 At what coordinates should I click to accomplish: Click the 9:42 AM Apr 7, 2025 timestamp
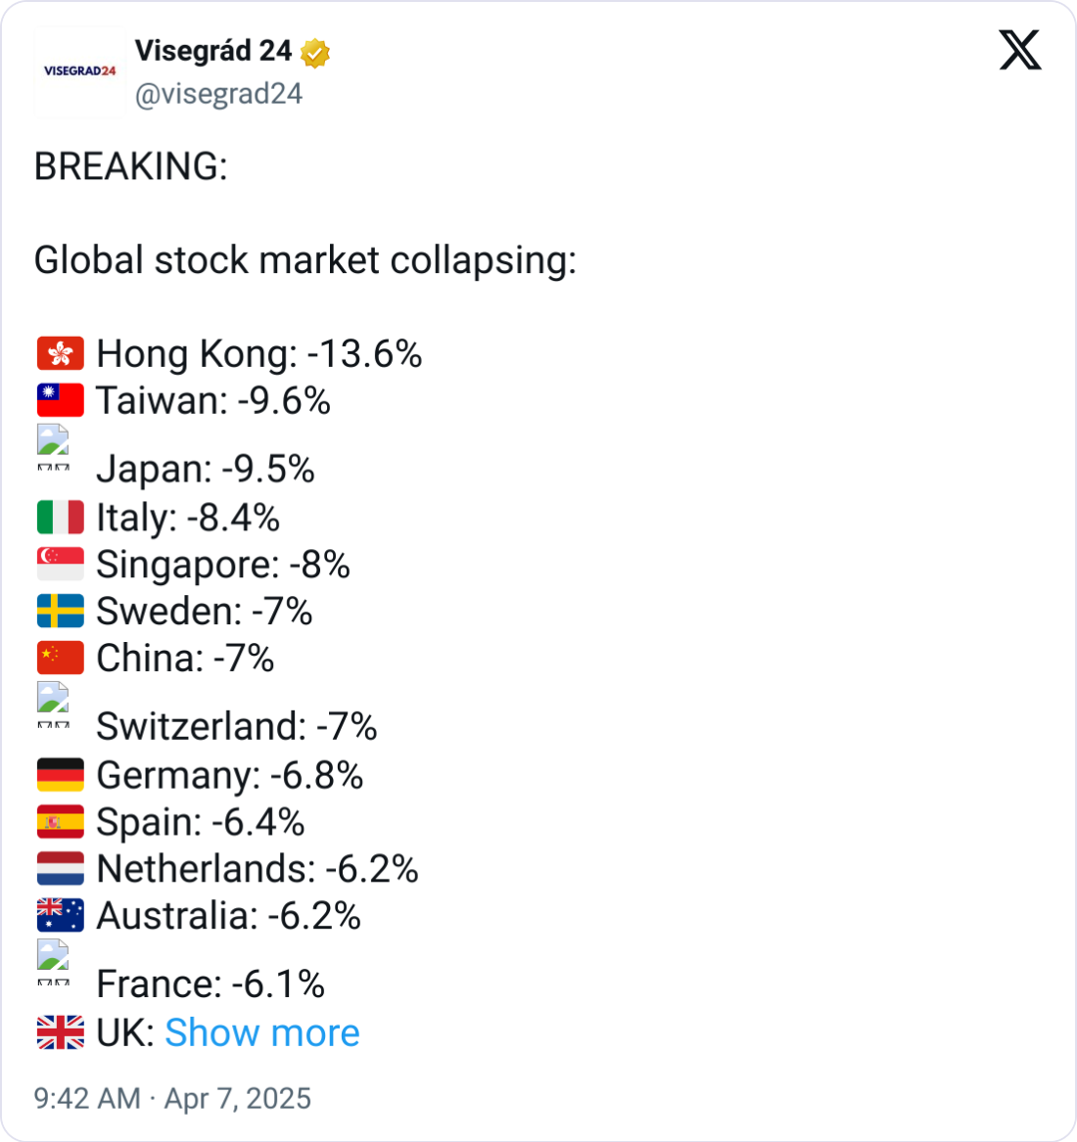point(172,1098)
